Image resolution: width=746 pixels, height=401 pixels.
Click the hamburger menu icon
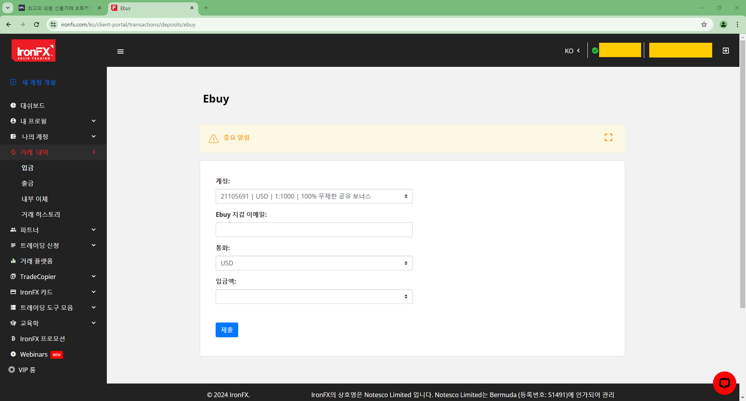coord(120,51)
